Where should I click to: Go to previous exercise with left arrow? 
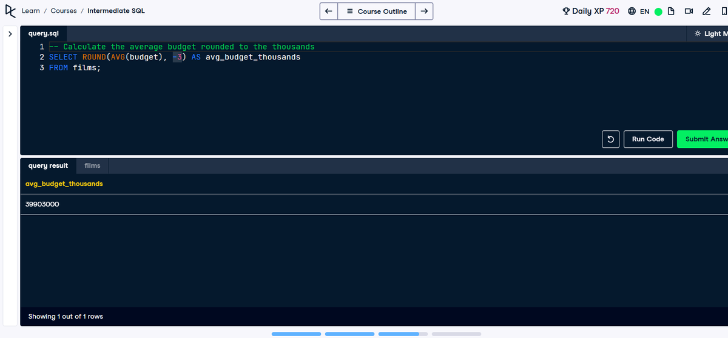coord(328,11)
